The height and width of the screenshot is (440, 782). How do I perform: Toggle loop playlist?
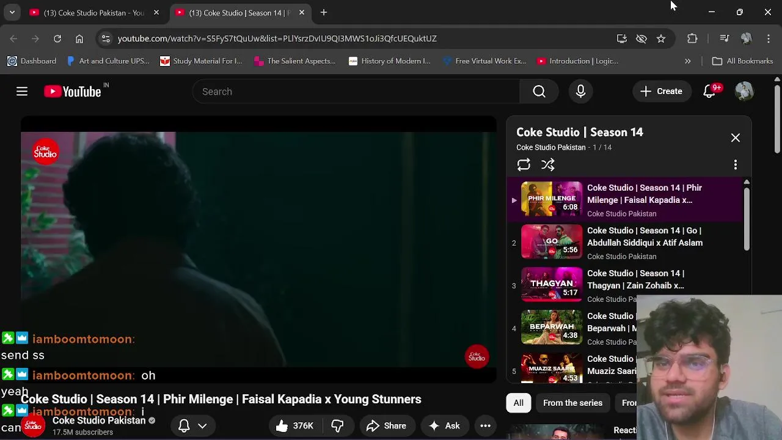click(x=524, y=165)
